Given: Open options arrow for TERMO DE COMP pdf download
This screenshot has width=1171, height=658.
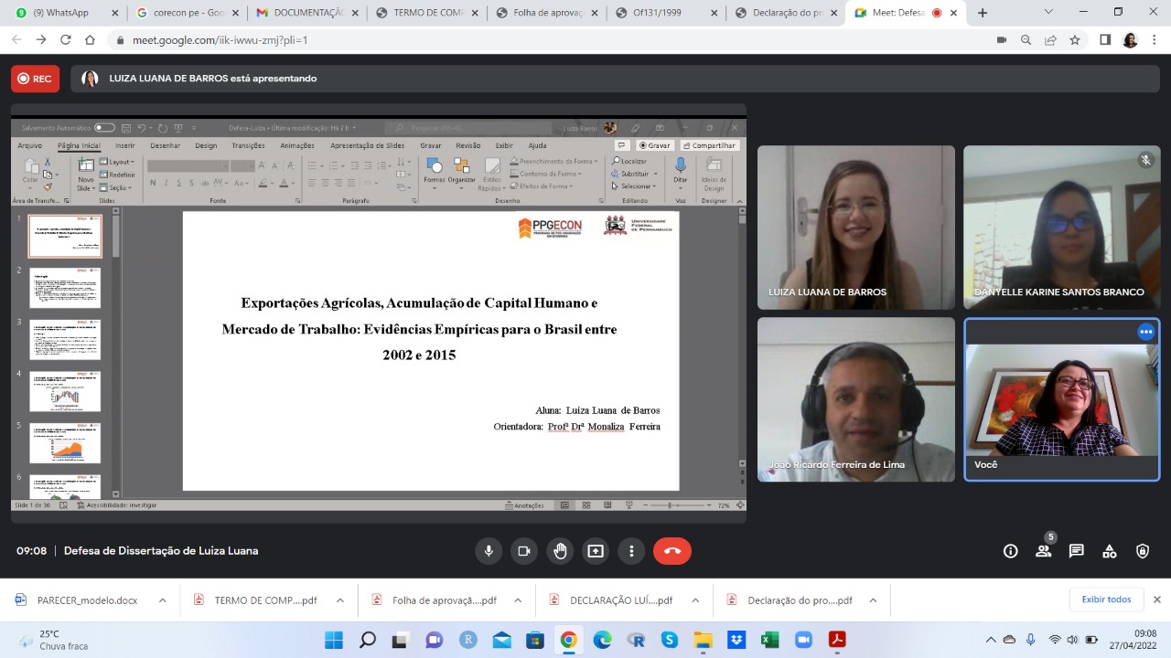Looking at the screenshot, I should [340, 600].
